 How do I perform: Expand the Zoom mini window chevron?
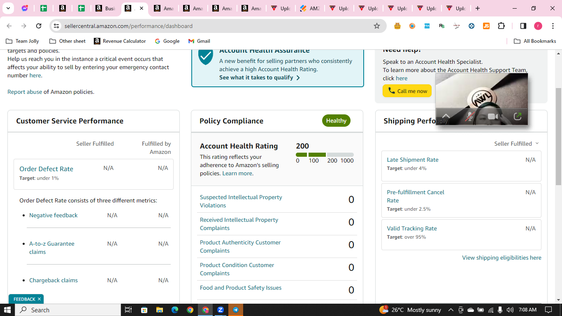(446, 116)
